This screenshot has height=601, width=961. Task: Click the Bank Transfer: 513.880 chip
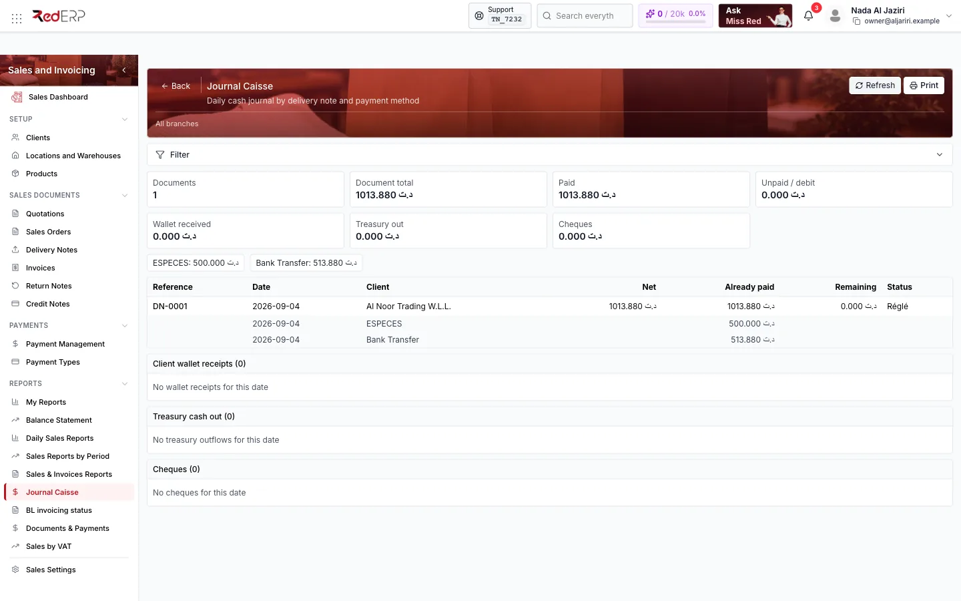pos(306,263)
